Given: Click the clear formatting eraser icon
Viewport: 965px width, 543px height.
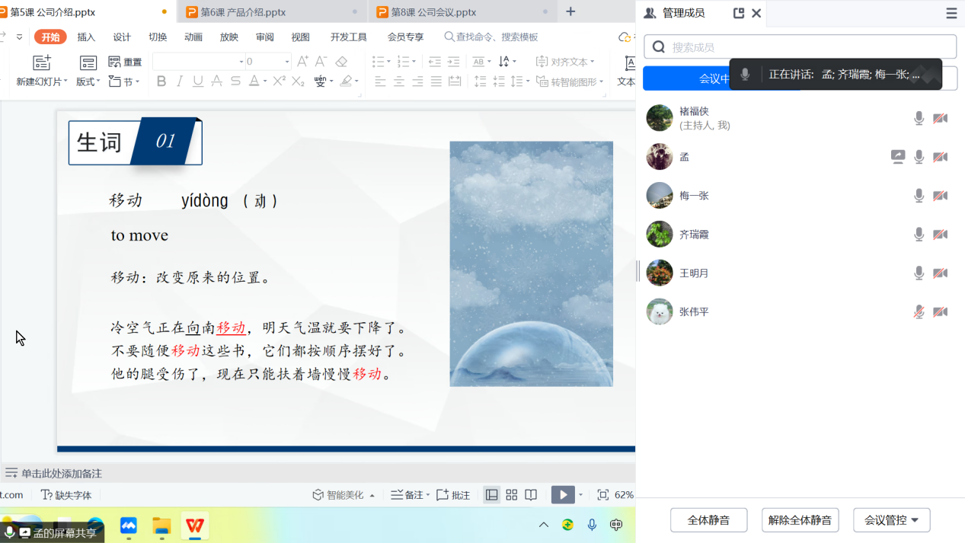Looking at the screenshot, I should click(341, 62).
